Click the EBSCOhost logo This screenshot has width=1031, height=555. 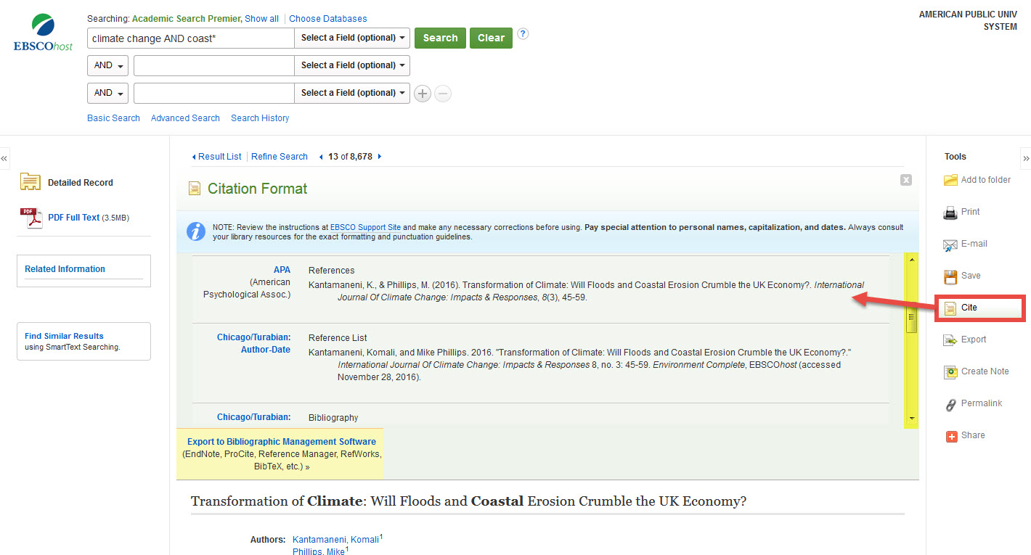44,33
